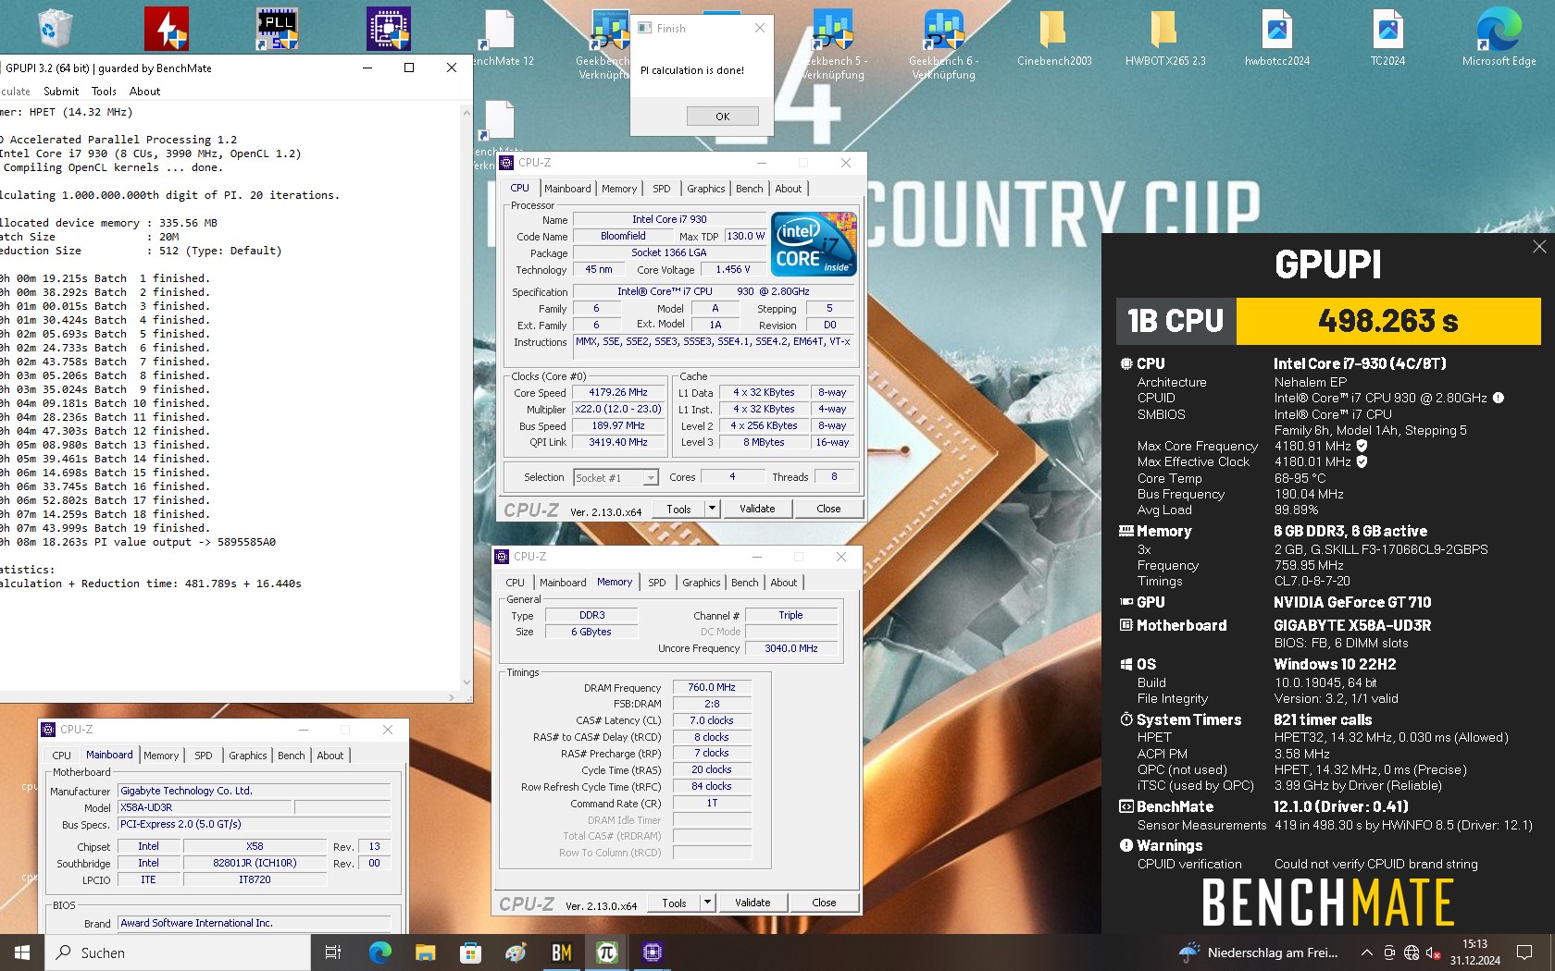Click the NVIDIA GeForce GT 710 entry

[1352, 603]
